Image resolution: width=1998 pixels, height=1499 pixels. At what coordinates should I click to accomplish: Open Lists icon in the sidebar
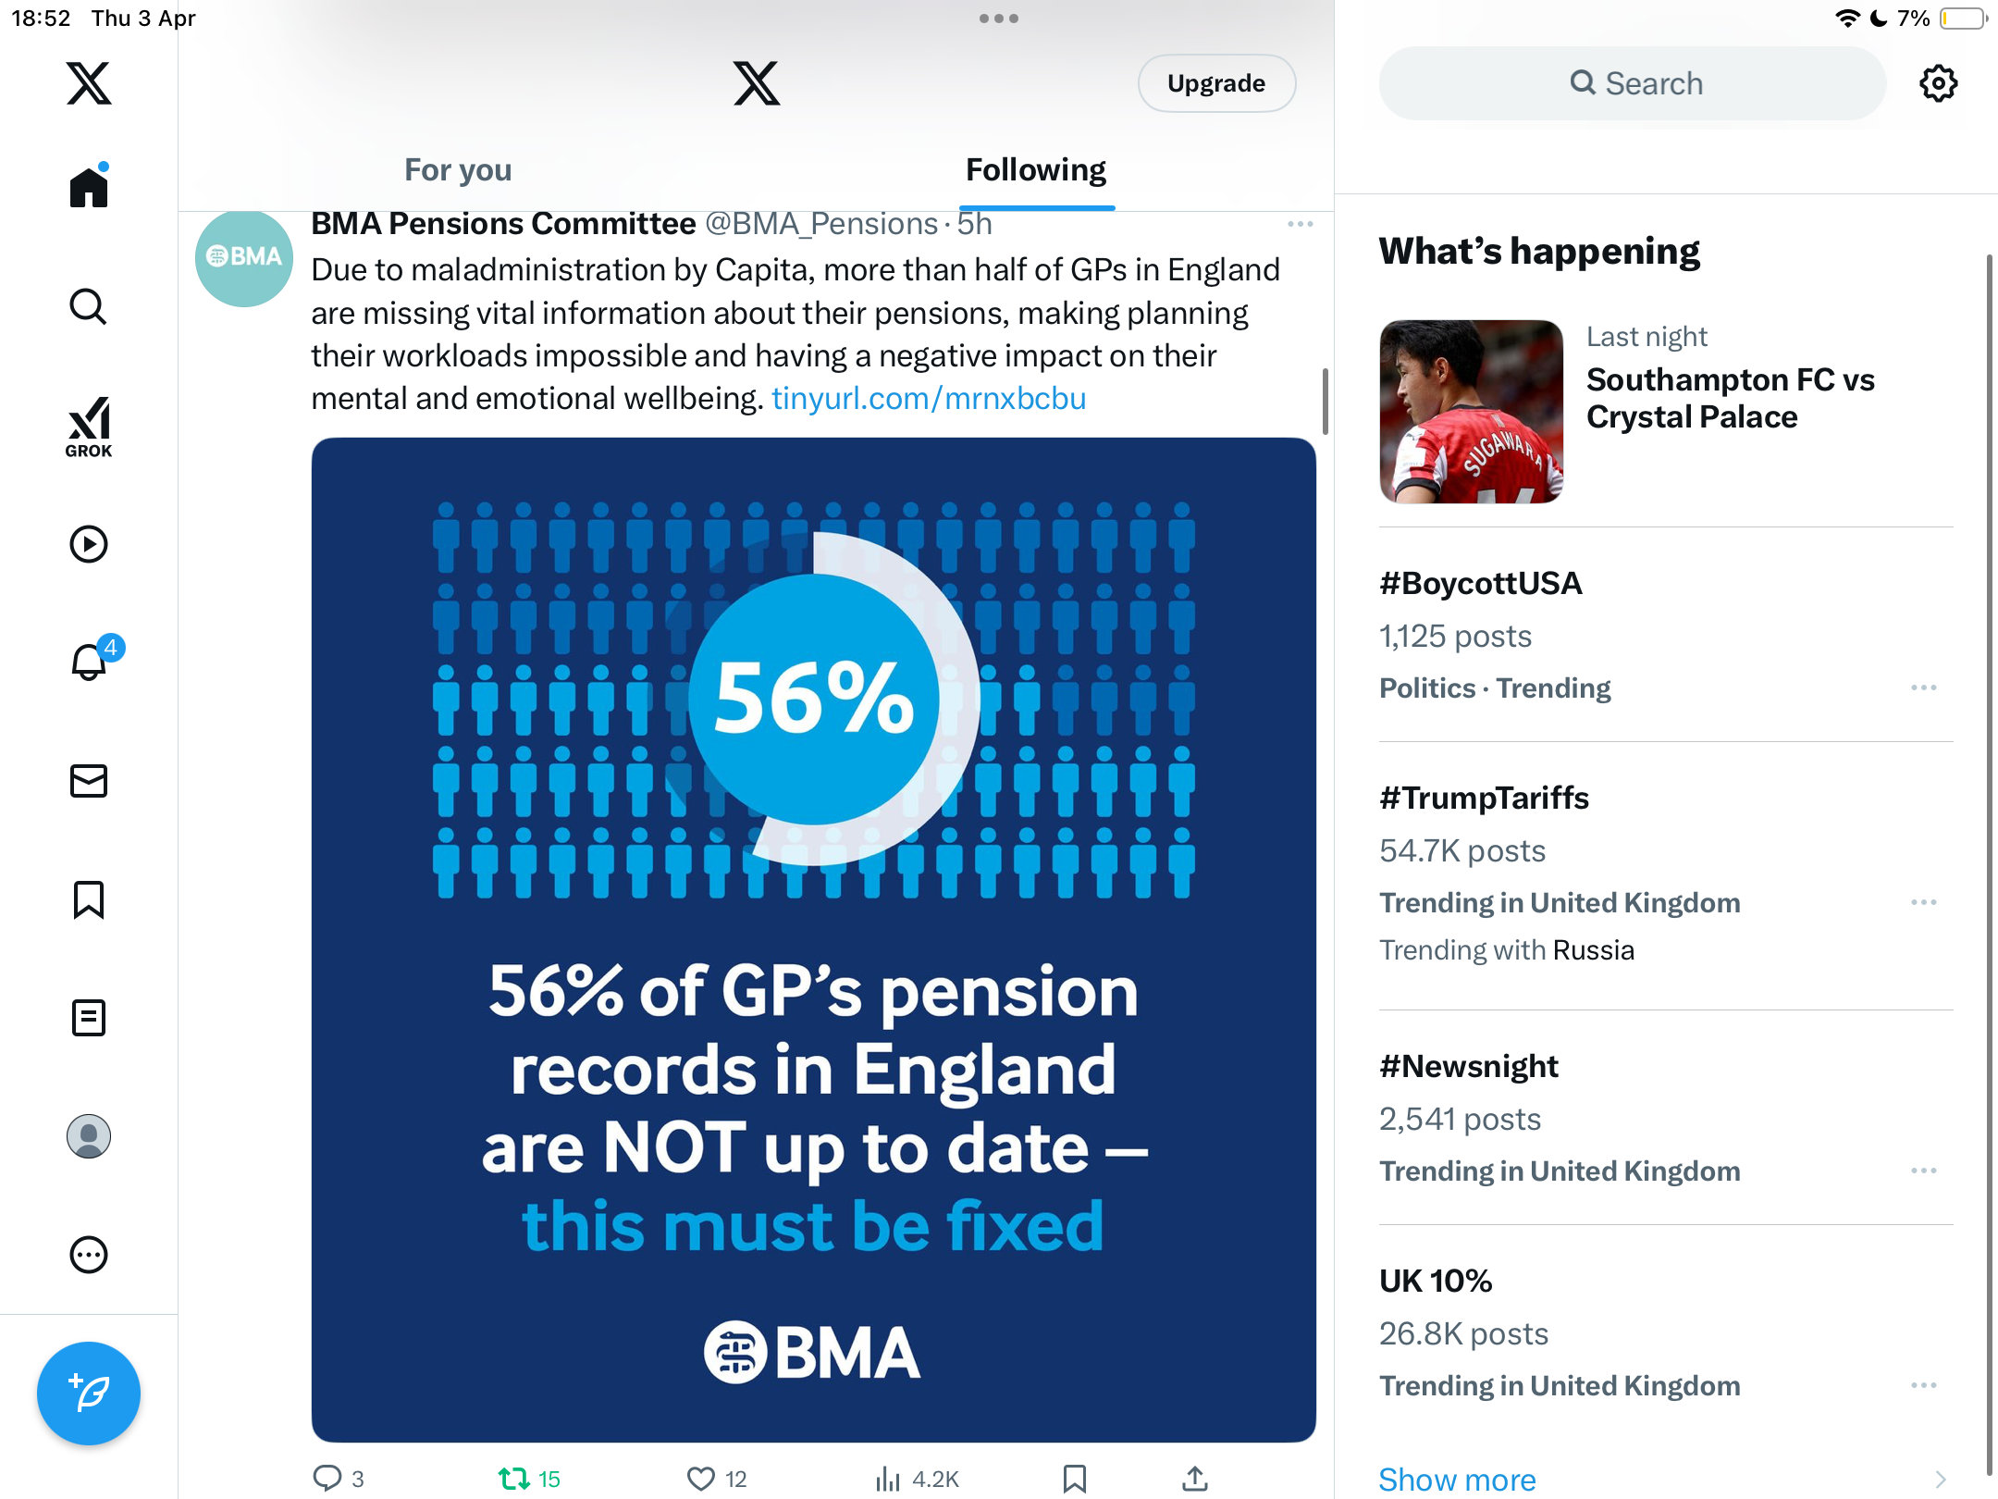[89, 1018]
